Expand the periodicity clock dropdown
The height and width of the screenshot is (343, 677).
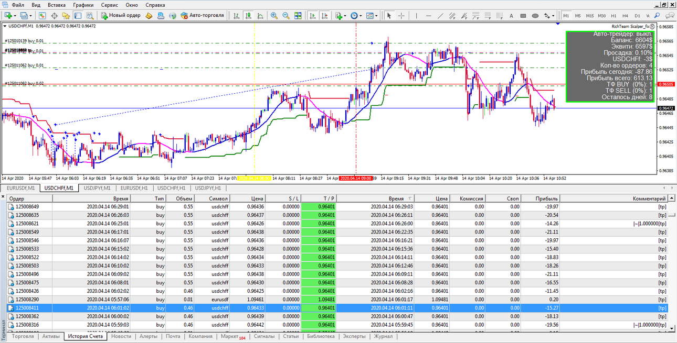click(361, 16)
